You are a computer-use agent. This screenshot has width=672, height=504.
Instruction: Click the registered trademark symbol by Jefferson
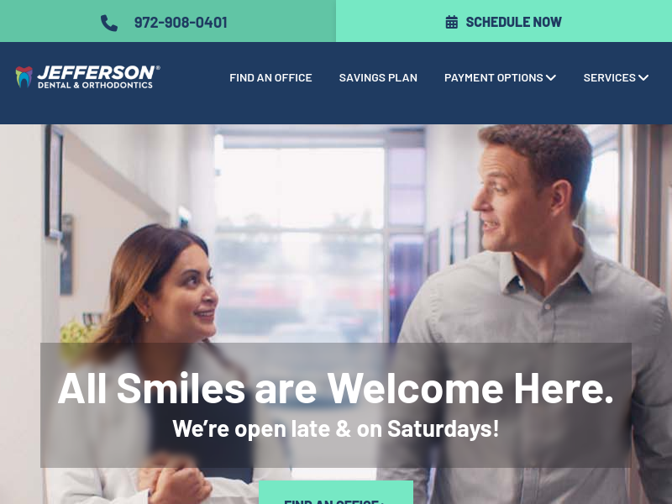click(x=158, y=68)
